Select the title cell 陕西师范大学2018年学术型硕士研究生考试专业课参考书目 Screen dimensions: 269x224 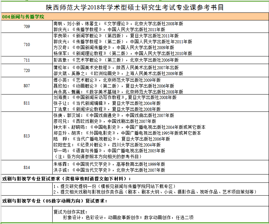click(135, 7)
